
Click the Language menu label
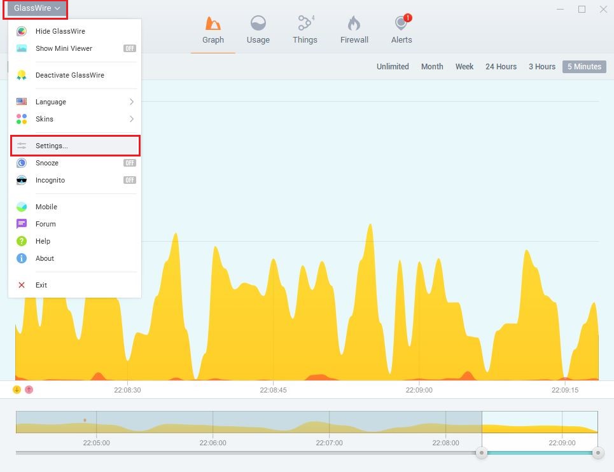51,102
